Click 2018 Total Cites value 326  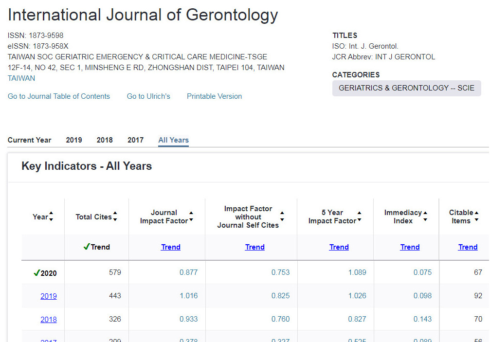click(x=115, y=319)
